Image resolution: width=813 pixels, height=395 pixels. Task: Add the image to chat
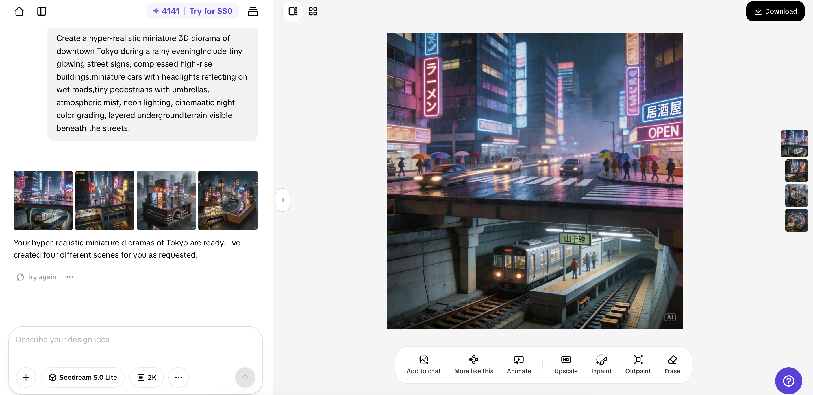pos(423,364)
